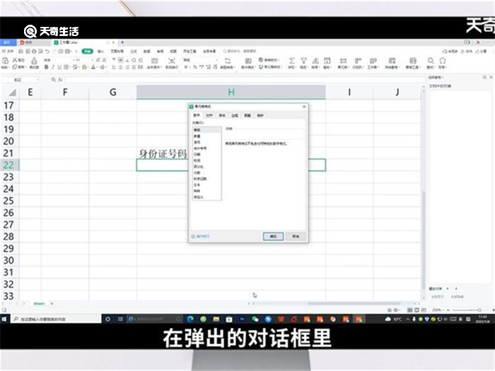Click the fx insert function icon

point(60,80)
